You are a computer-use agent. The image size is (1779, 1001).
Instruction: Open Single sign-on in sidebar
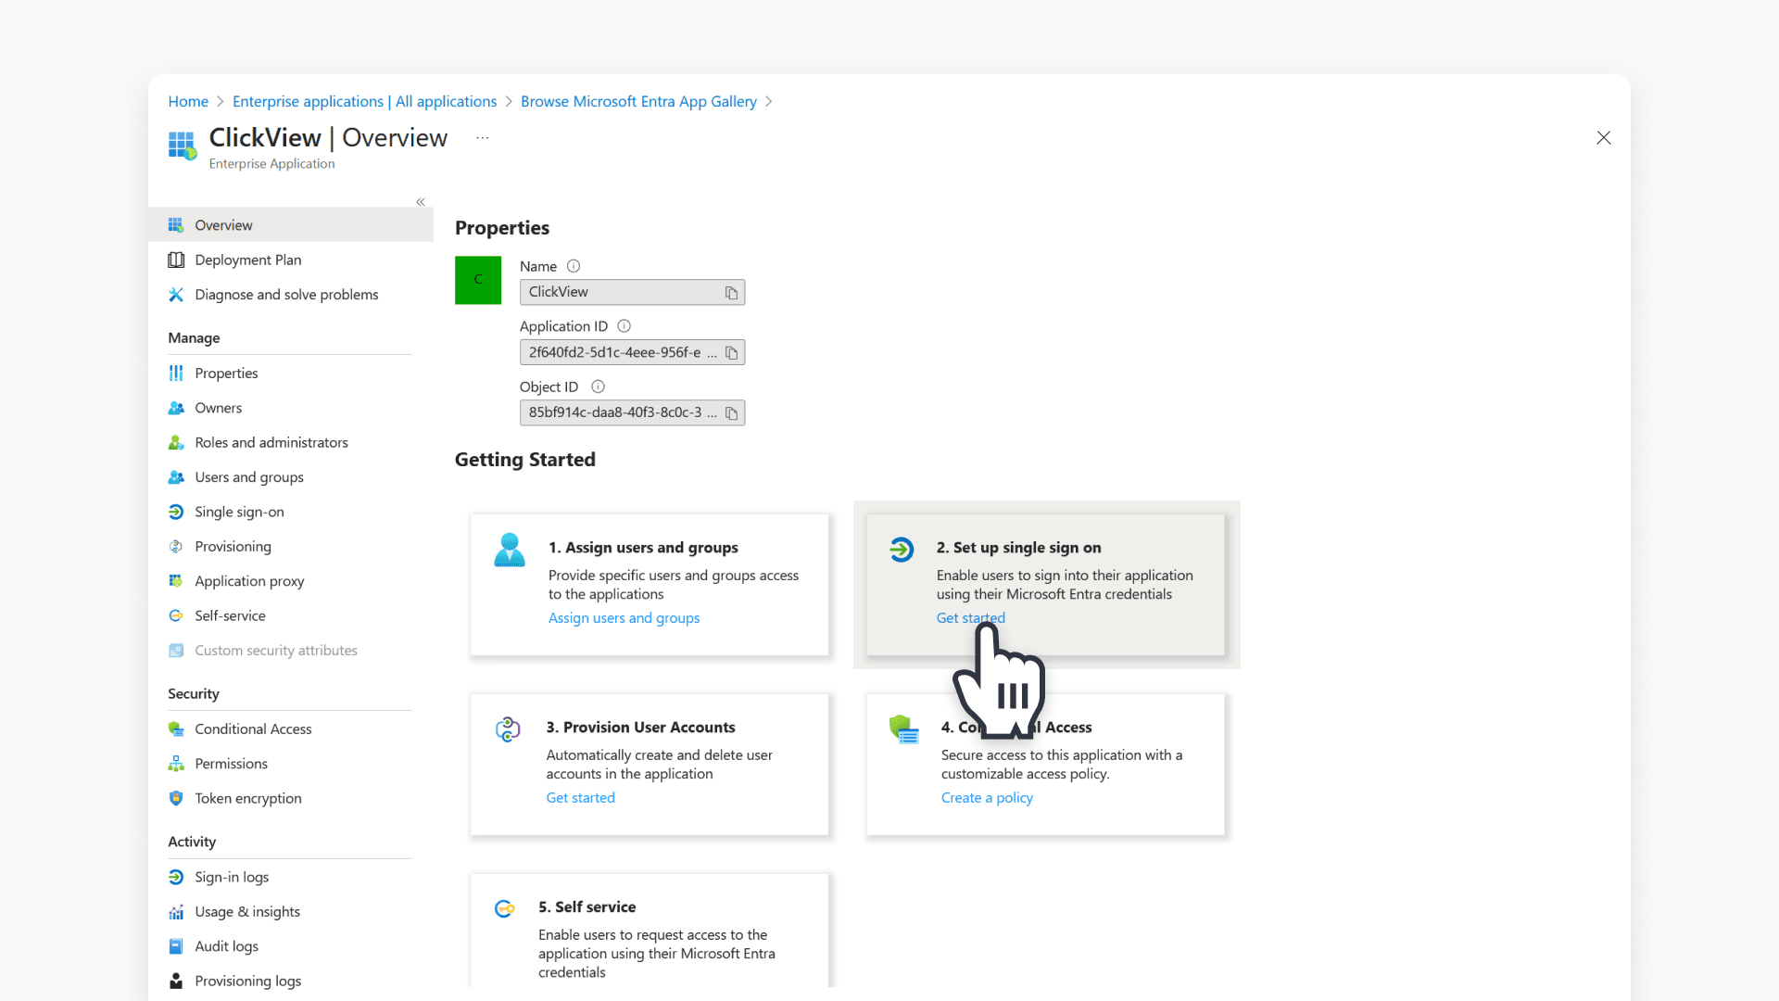click(239, 512)
